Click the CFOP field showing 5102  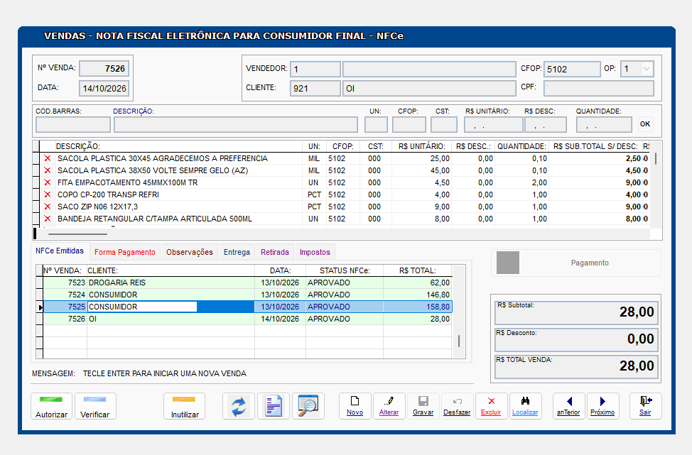point(572,70)
